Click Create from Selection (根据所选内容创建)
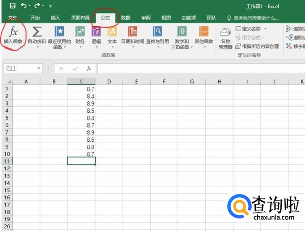This screenshot has height=231, width=305. click(x=257, y=46)
